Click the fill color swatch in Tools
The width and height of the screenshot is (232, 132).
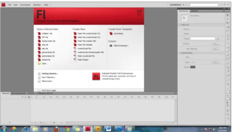click(228, 99)
